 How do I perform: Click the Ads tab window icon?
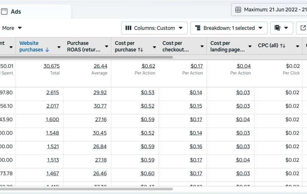pos(4,12)
